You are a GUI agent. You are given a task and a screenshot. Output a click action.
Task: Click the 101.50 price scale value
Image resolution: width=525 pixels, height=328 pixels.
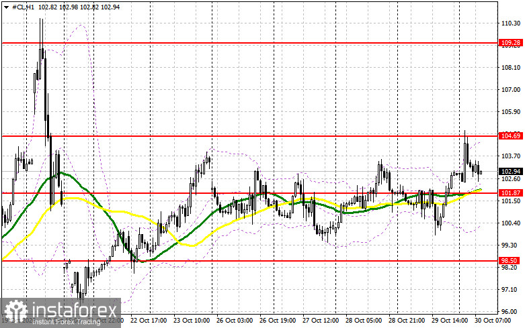click(511, 201)
